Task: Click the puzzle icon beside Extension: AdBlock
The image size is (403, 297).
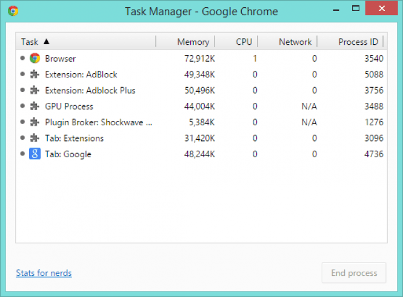Action: coord(35,74)
